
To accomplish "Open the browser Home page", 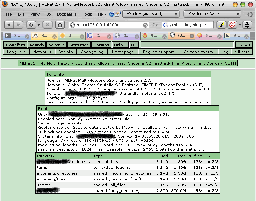I will coord(60,25).
